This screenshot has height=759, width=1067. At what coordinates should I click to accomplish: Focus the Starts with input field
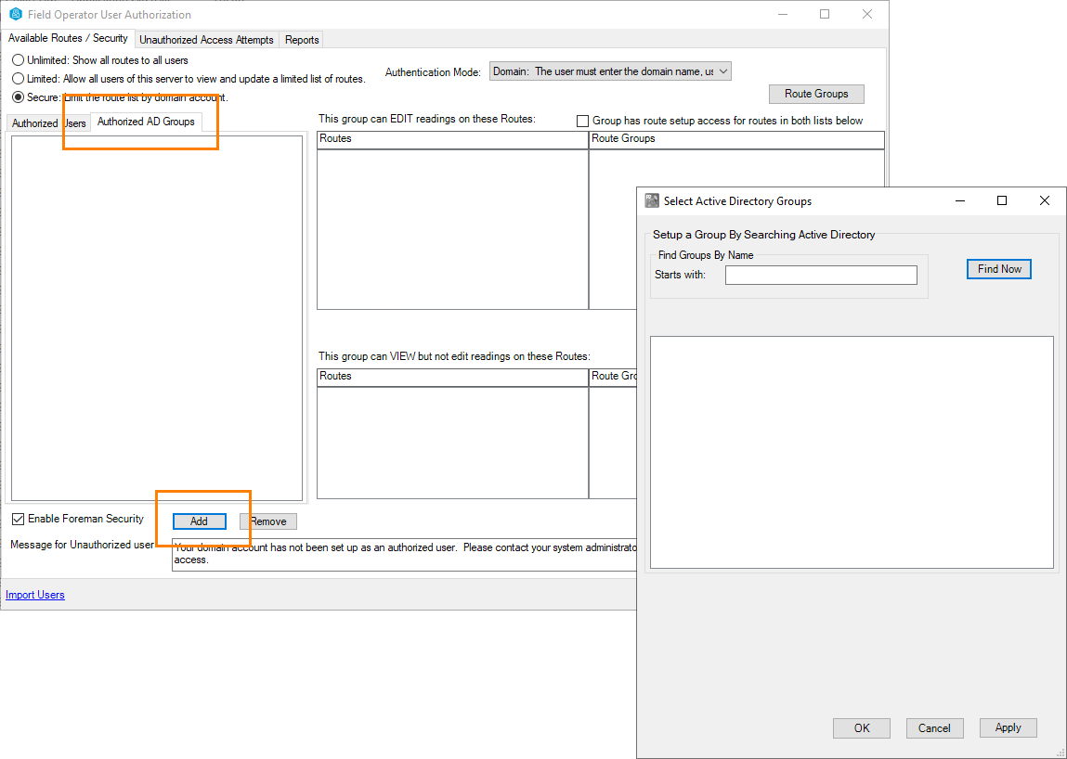(x=821, y=275)
